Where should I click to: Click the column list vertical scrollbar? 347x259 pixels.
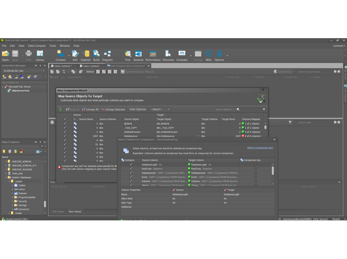[x=273, y=170]
